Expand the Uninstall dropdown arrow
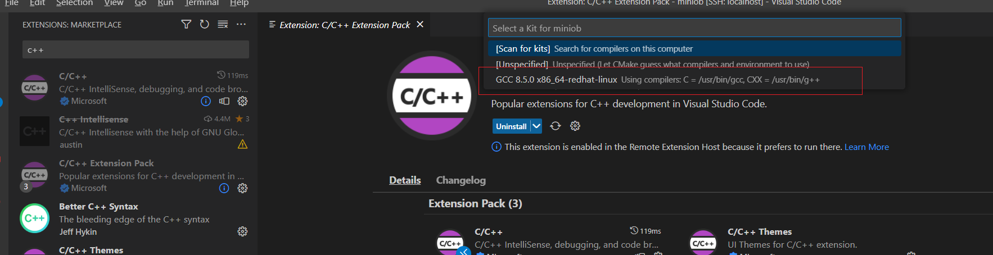 [536, 126]
